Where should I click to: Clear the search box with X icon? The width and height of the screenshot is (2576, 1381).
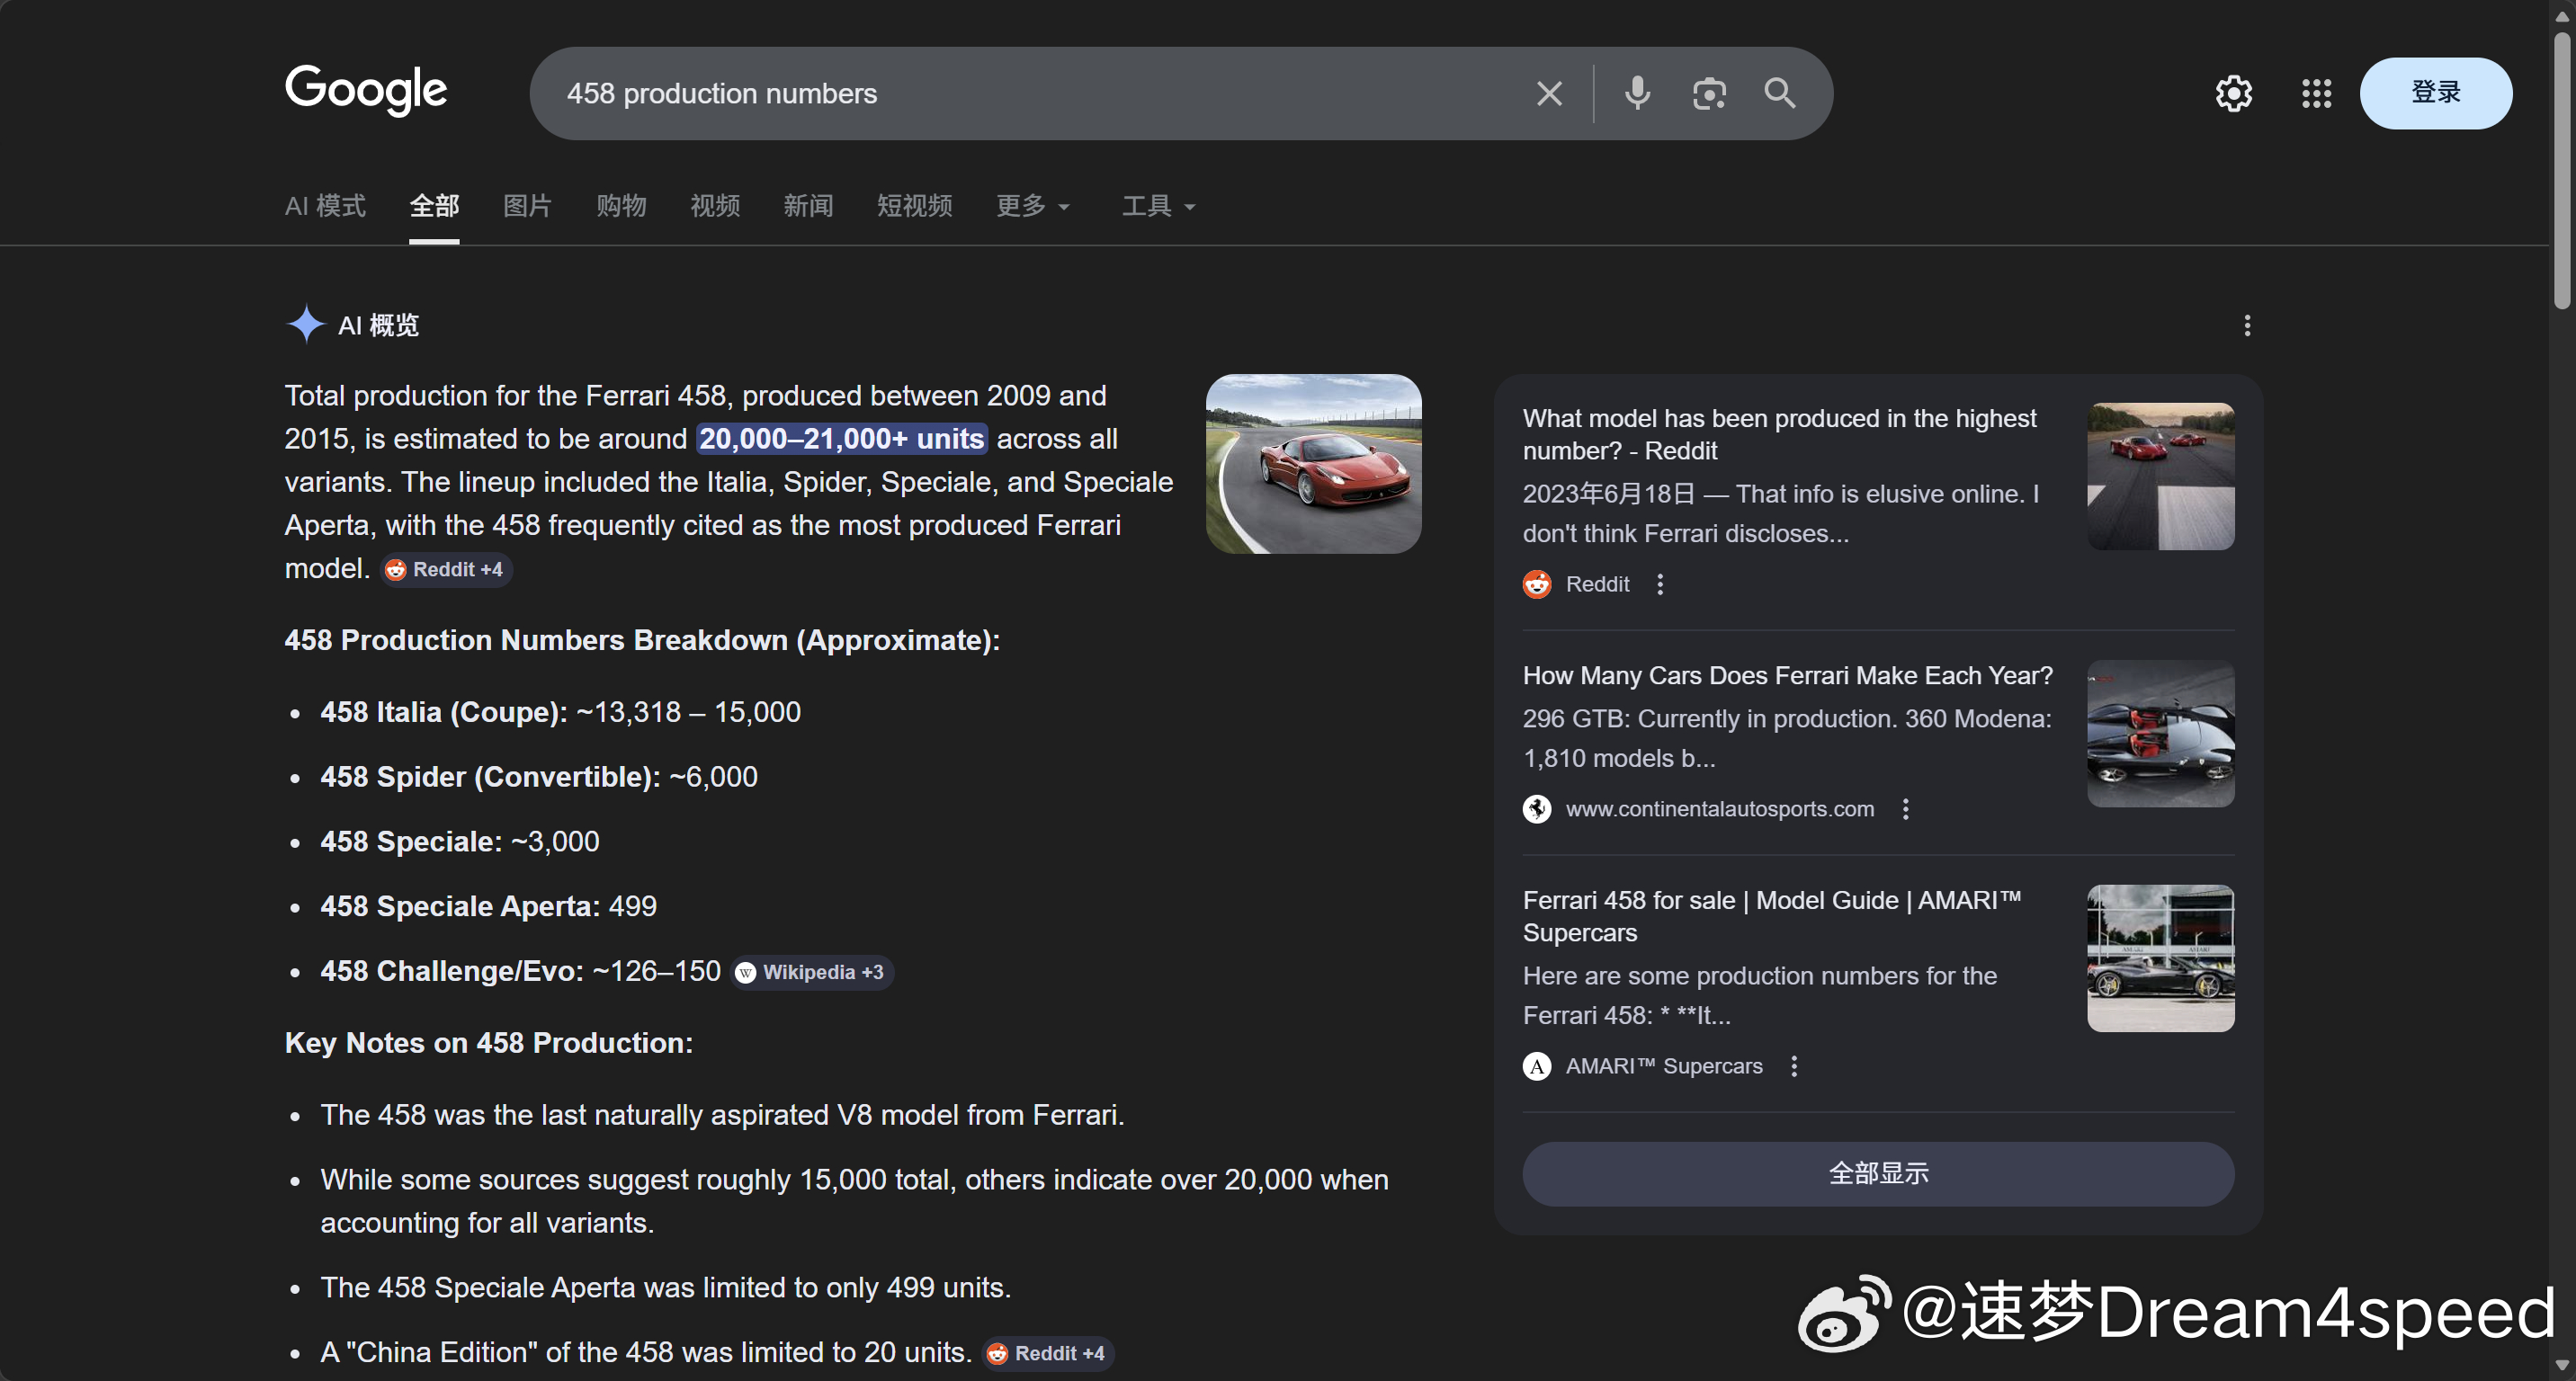(1549, 94)
